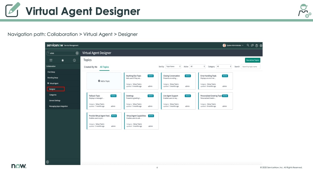Open the Category filter dropdown

(224, 67)
